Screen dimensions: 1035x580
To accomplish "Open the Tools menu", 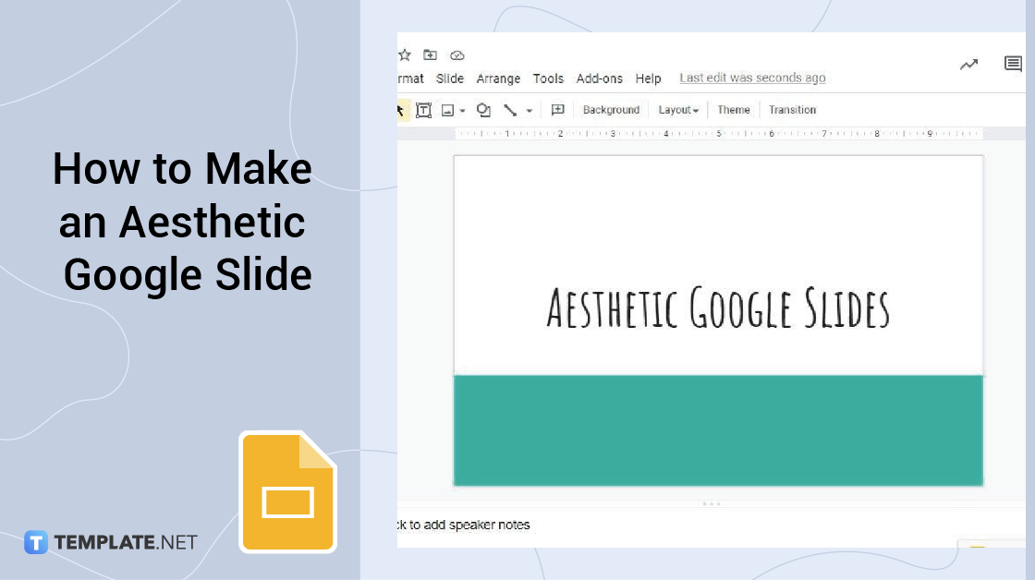I will [x=548, y=79].
